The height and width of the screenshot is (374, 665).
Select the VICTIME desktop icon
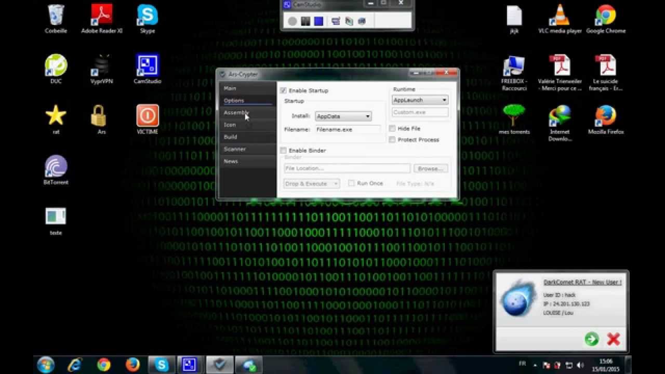[148, 120]
